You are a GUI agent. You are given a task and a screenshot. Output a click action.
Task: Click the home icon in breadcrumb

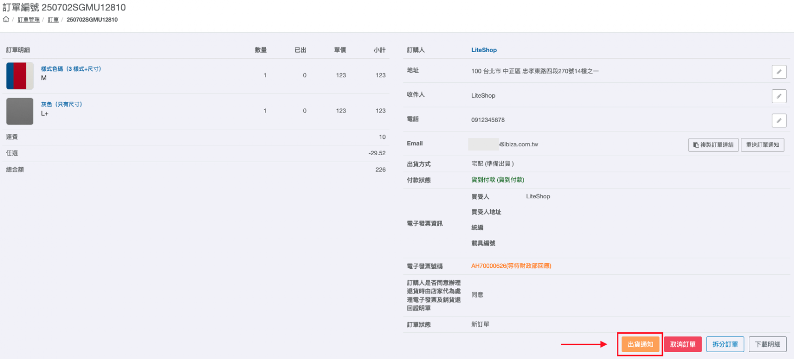(x=6, y=19)
